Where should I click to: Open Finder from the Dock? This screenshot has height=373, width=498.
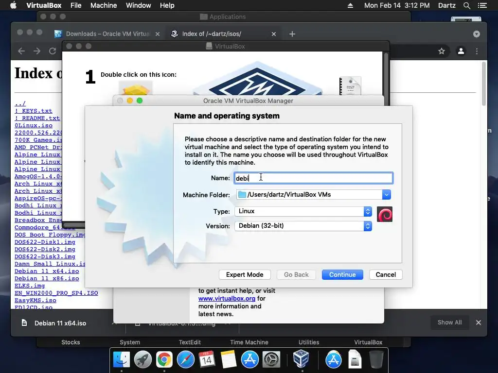[x=122, y=360]
